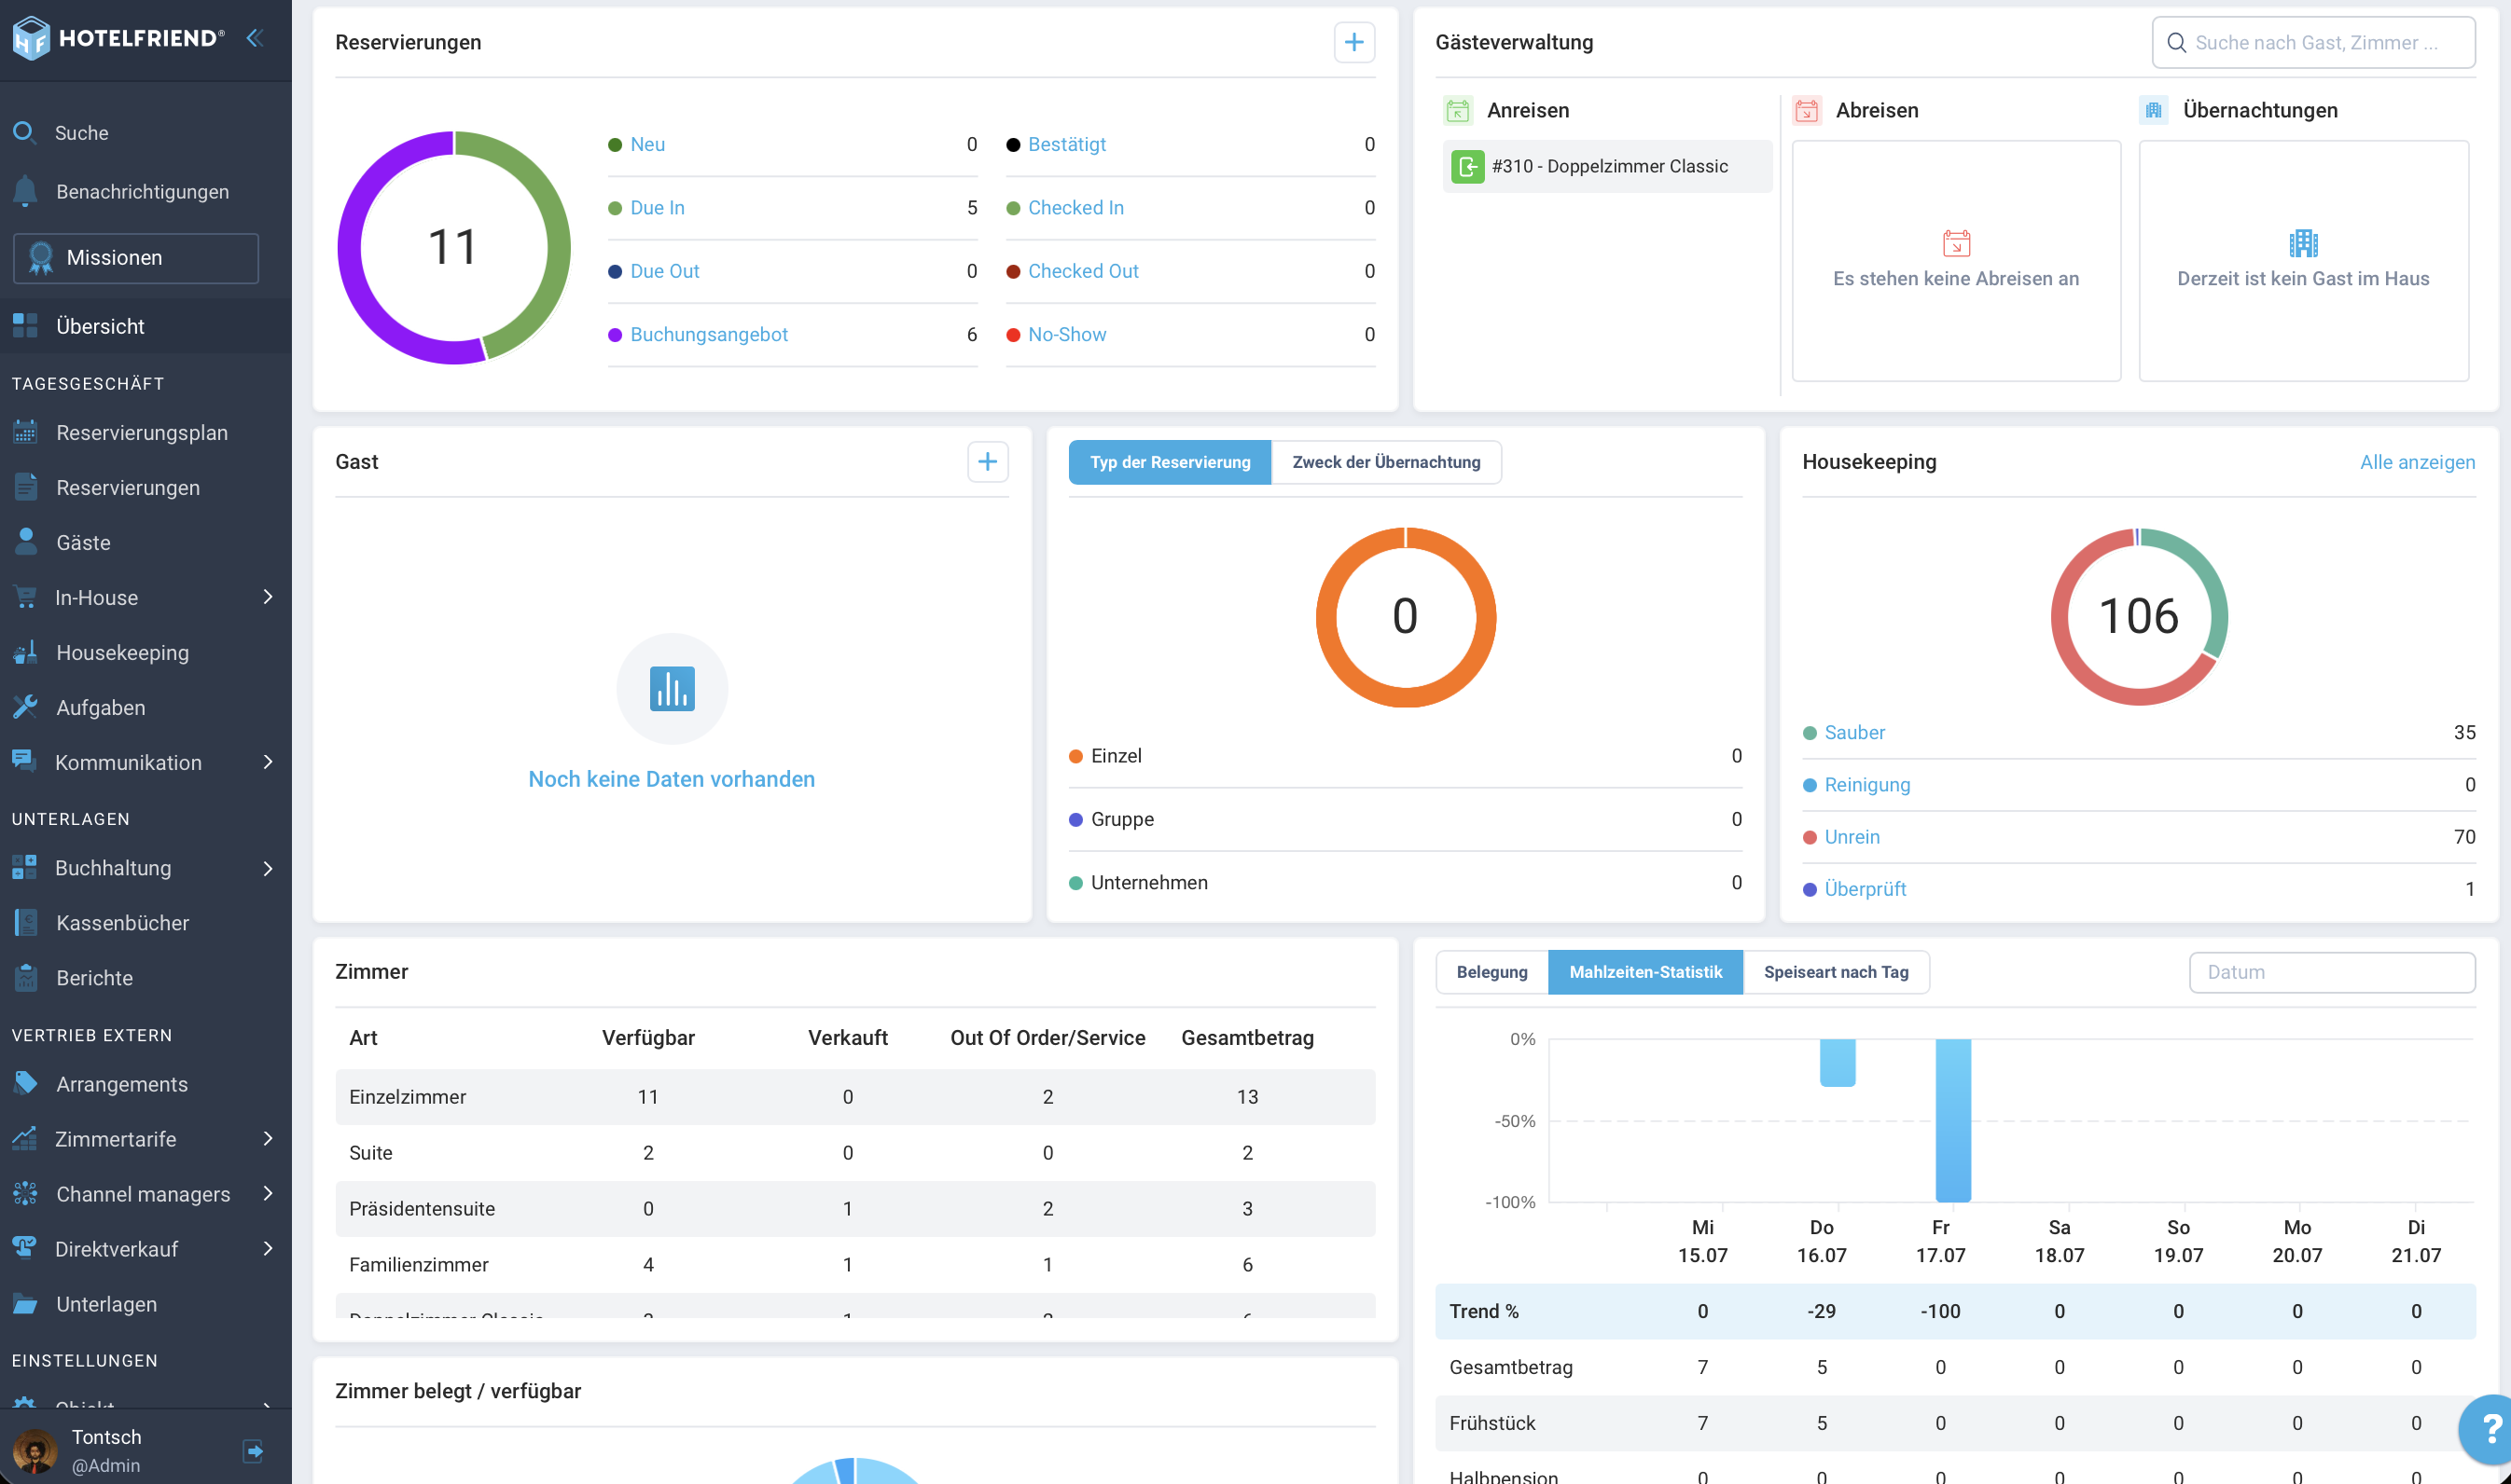
Task: Go to Übersicht dashboard icon
Action: pyautogui.click(x=25, y=326)
